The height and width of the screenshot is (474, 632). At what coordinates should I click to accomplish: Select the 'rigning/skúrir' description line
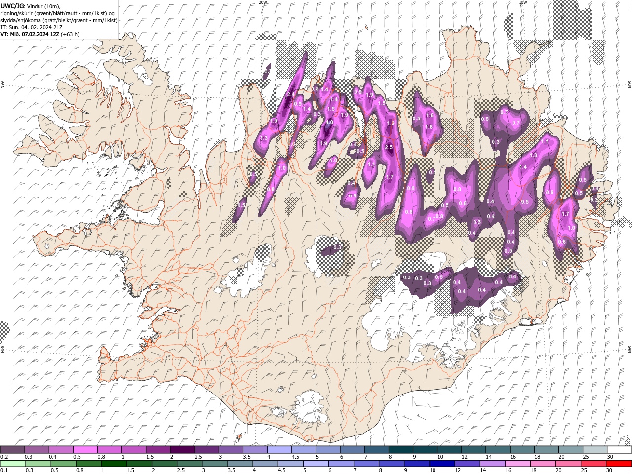(x=58, y=13)
